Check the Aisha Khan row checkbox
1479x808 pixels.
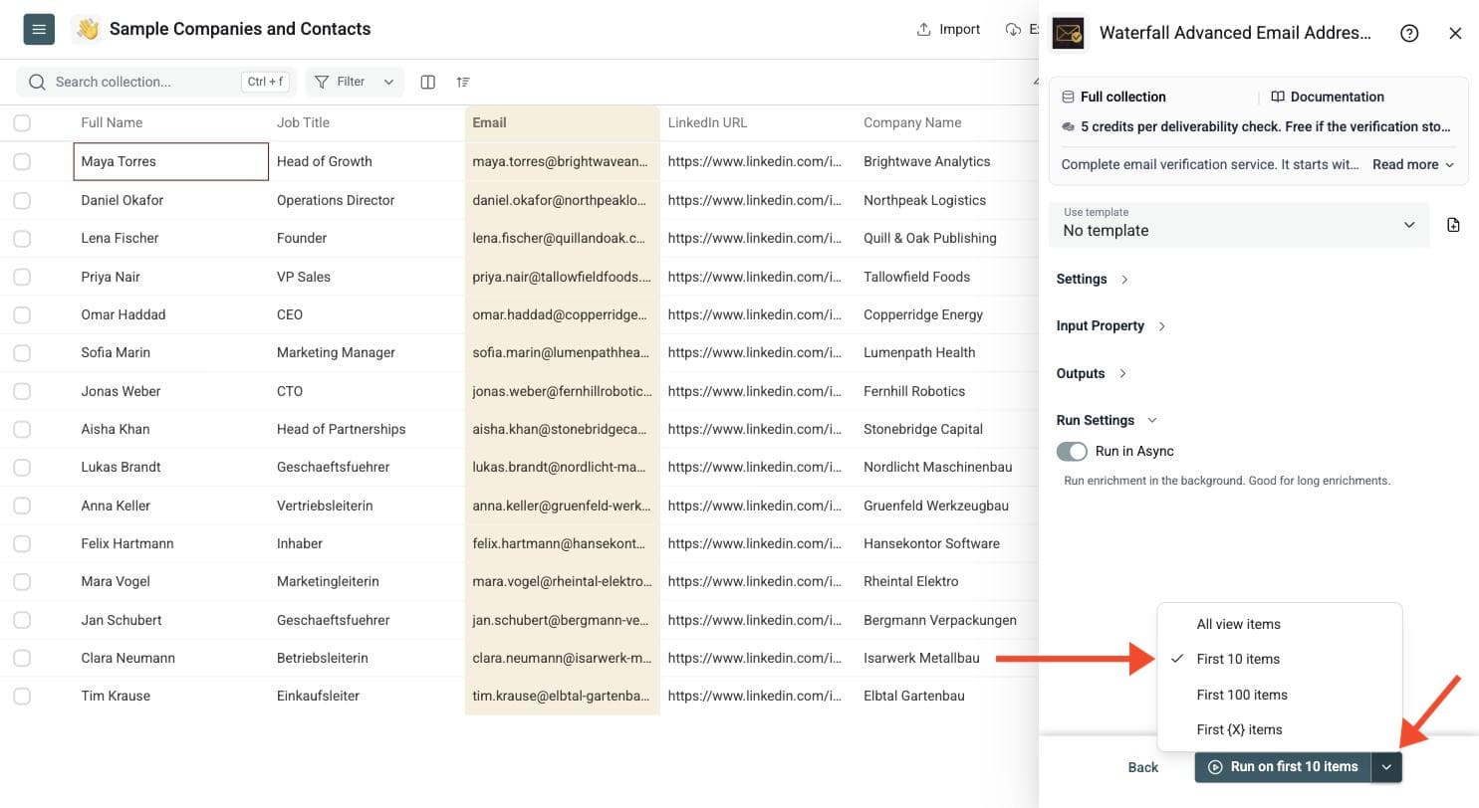tap(22, 429)
